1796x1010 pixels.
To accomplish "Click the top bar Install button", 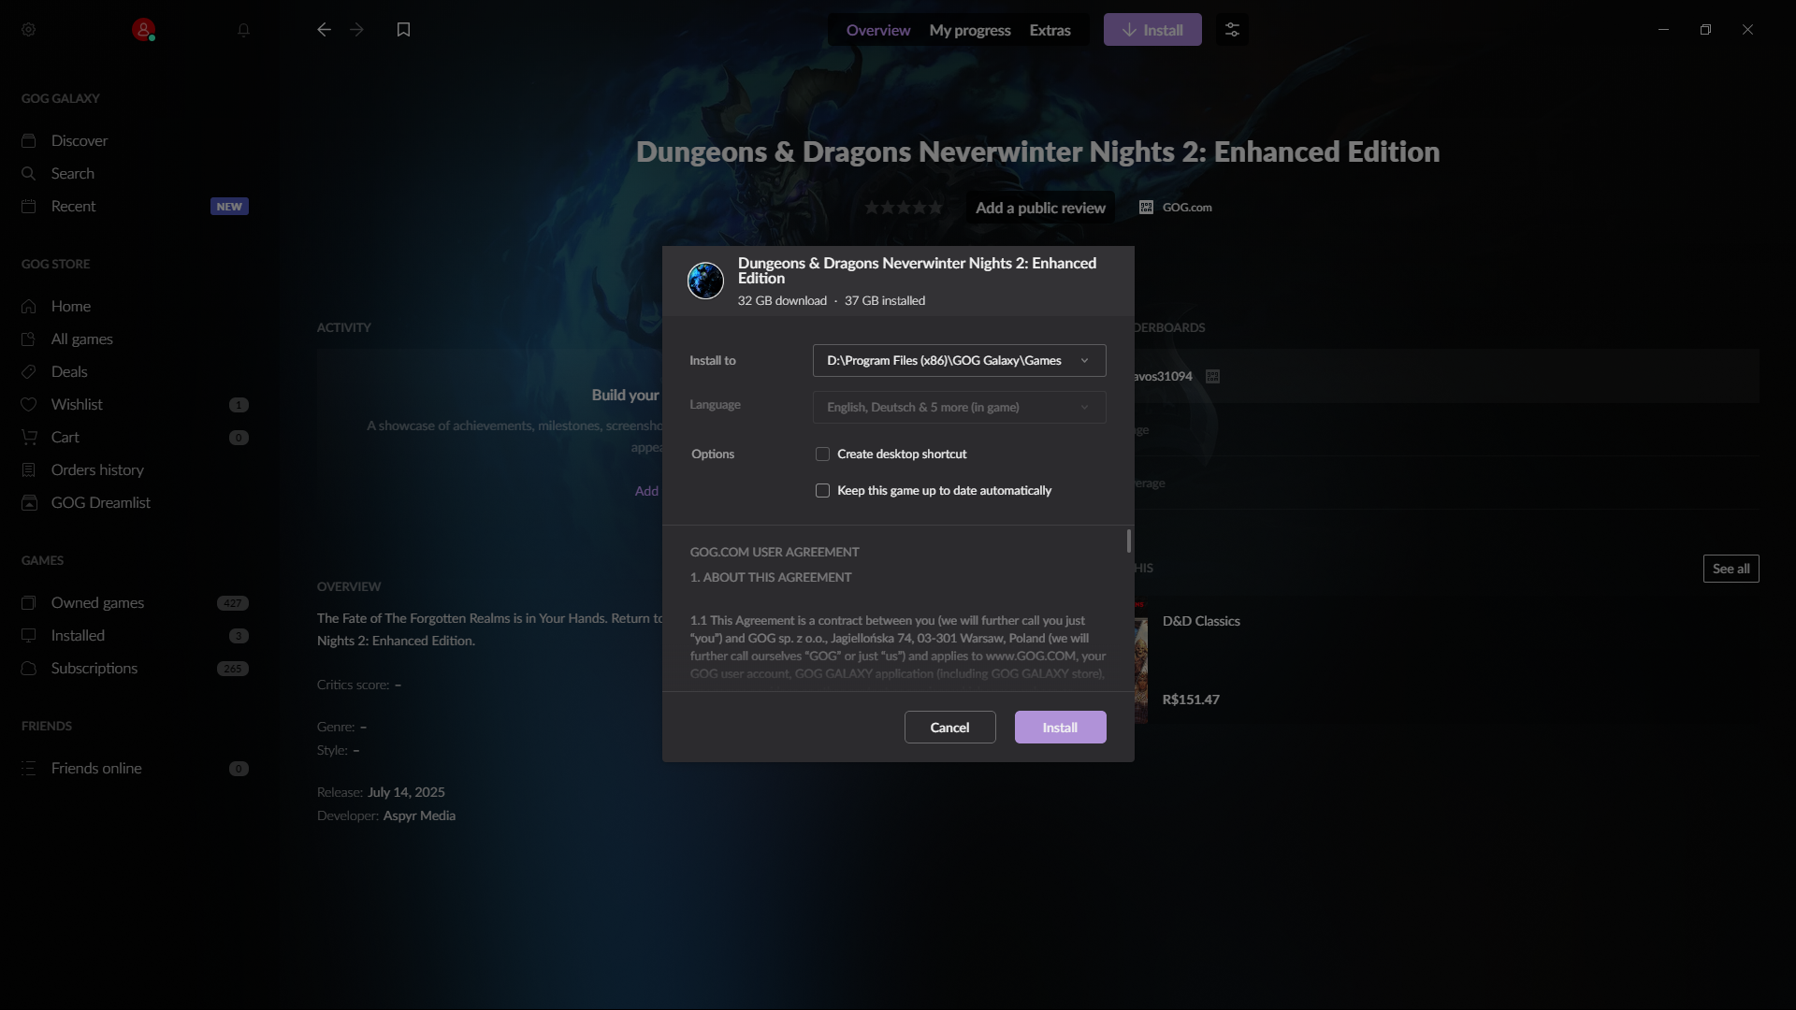I will pos(1152,30).
